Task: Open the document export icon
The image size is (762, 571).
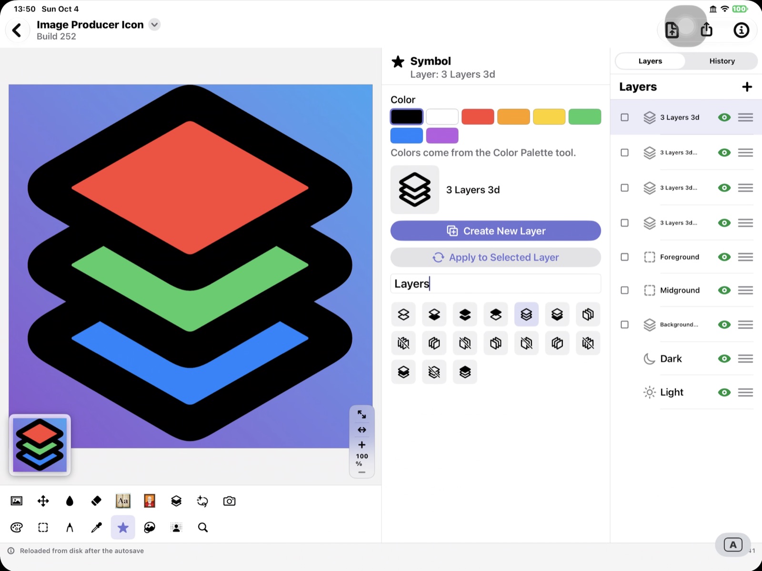Action: (x=672, y=30)
